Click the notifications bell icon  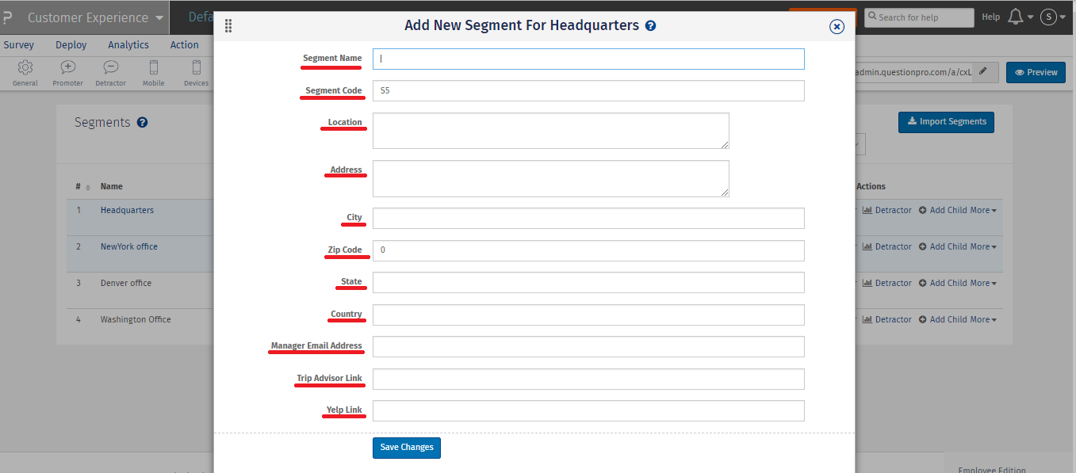[x=1017, y=16]
